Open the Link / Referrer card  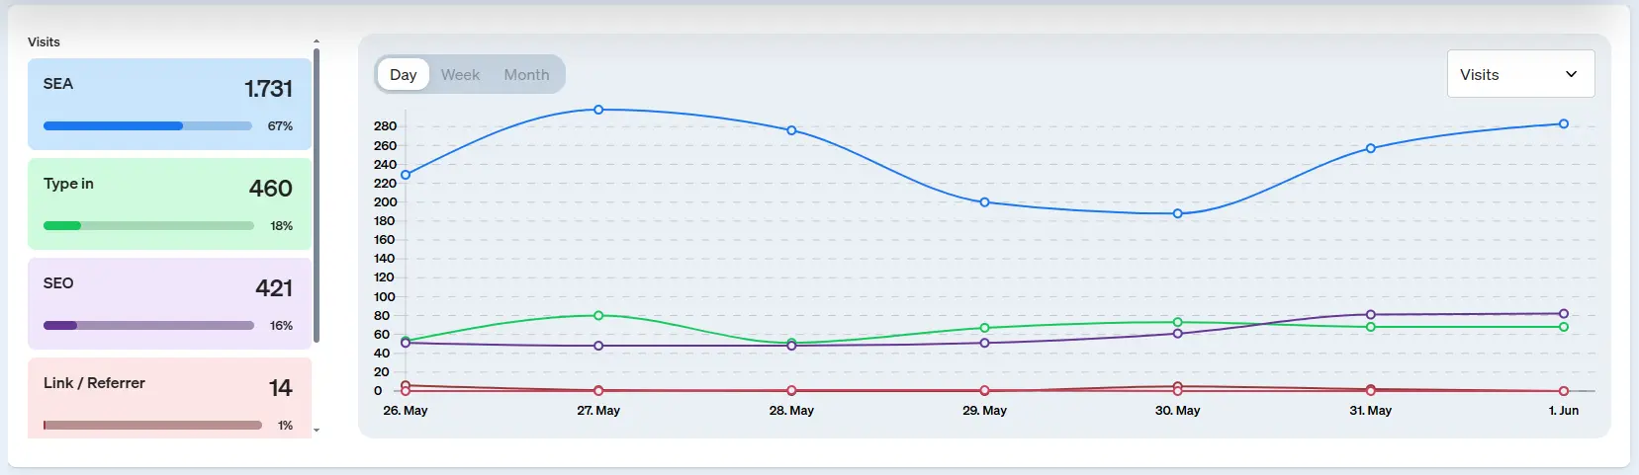[x=169, y=397]
